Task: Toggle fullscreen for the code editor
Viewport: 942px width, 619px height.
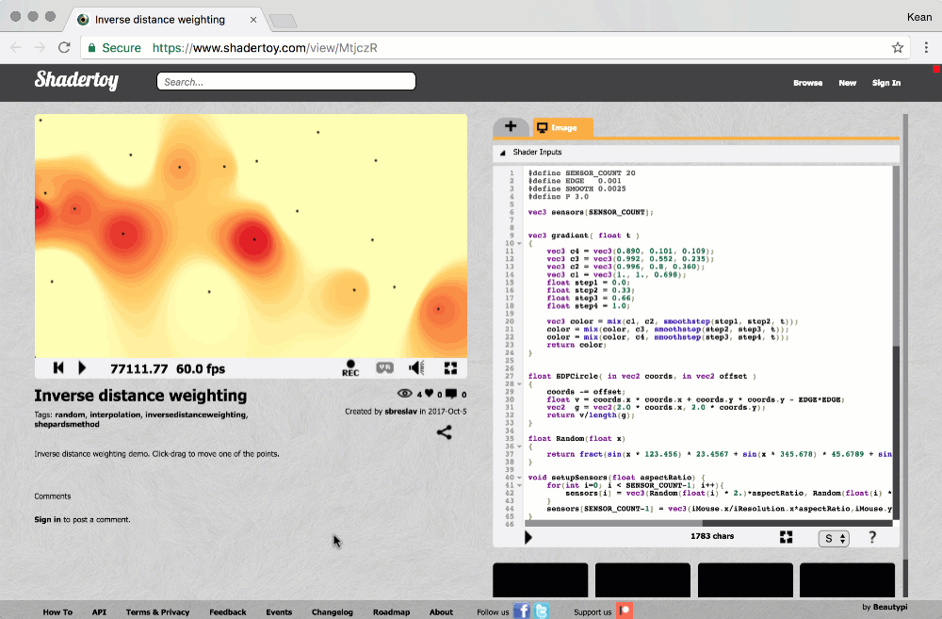Action: point(786,537)
